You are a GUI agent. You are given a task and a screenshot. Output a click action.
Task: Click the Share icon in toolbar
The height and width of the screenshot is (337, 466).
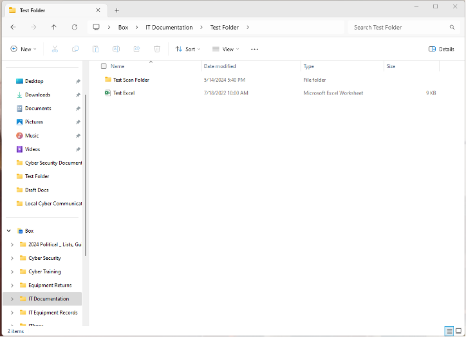click(x=136, y=49)
